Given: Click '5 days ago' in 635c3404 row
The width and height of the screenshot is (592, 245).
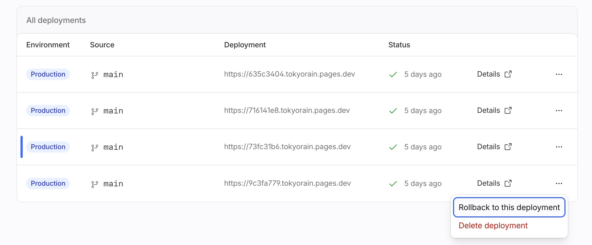Looking at the screenshot, I should point(423,74).
